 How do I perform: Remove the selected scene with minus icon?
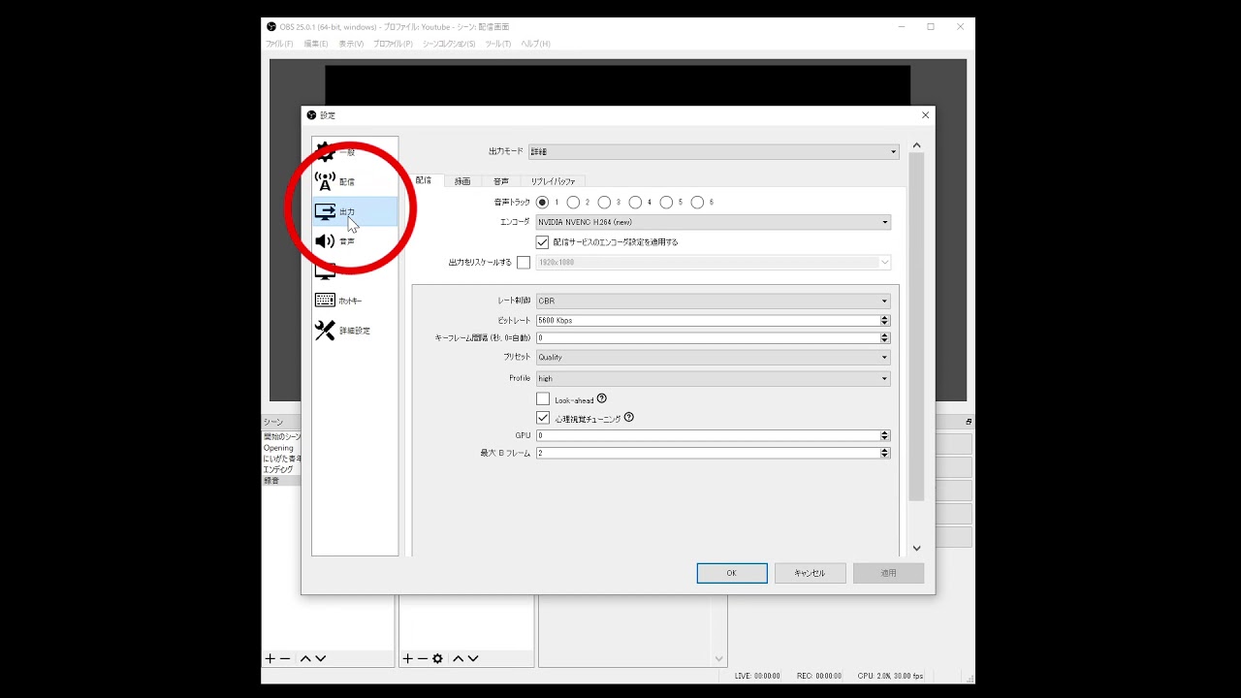pos(285,658)
